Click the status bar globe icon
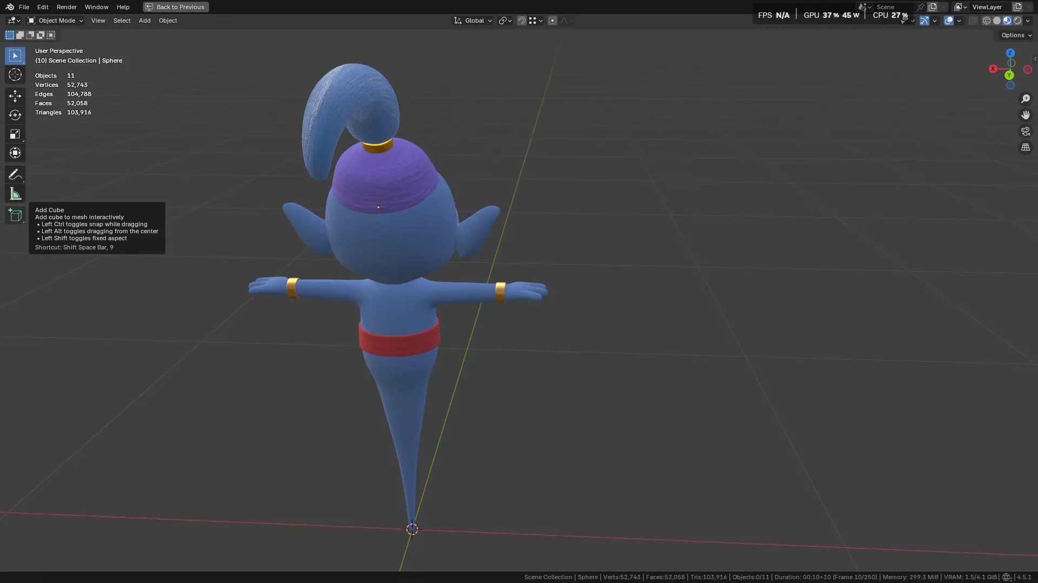Screen dimensions: 1038x583 pyautogui.click(x=1006, y=577)
